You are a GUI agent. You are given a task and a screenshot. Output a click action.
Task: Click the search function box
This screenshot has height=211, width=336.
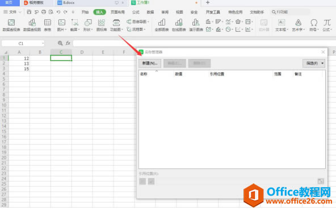click(x=291, y=12)
